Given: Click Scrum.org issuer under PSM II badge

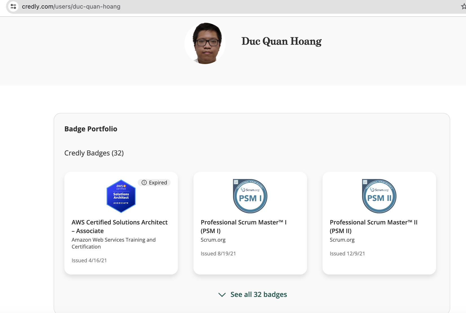Looking at the screenshot, I should click(x=342, y=240).
